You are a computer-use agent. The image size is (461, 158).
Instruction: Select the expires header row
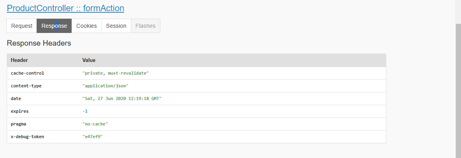click(196, 111)
